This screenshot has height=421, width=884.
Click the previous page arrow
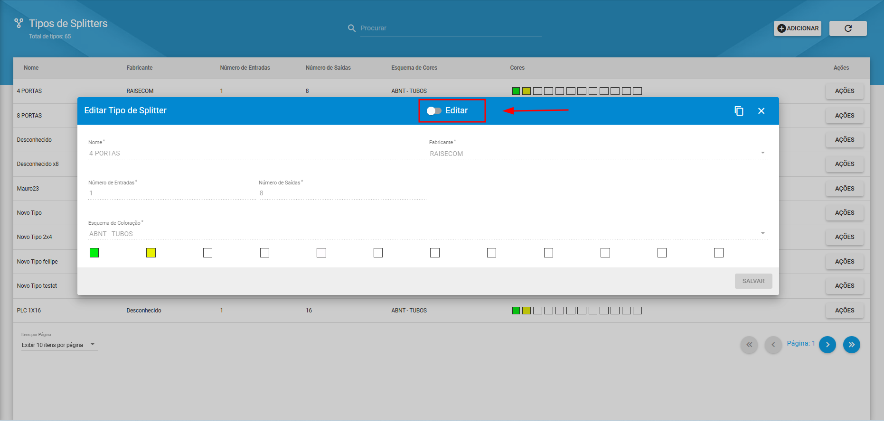point(773,345)
